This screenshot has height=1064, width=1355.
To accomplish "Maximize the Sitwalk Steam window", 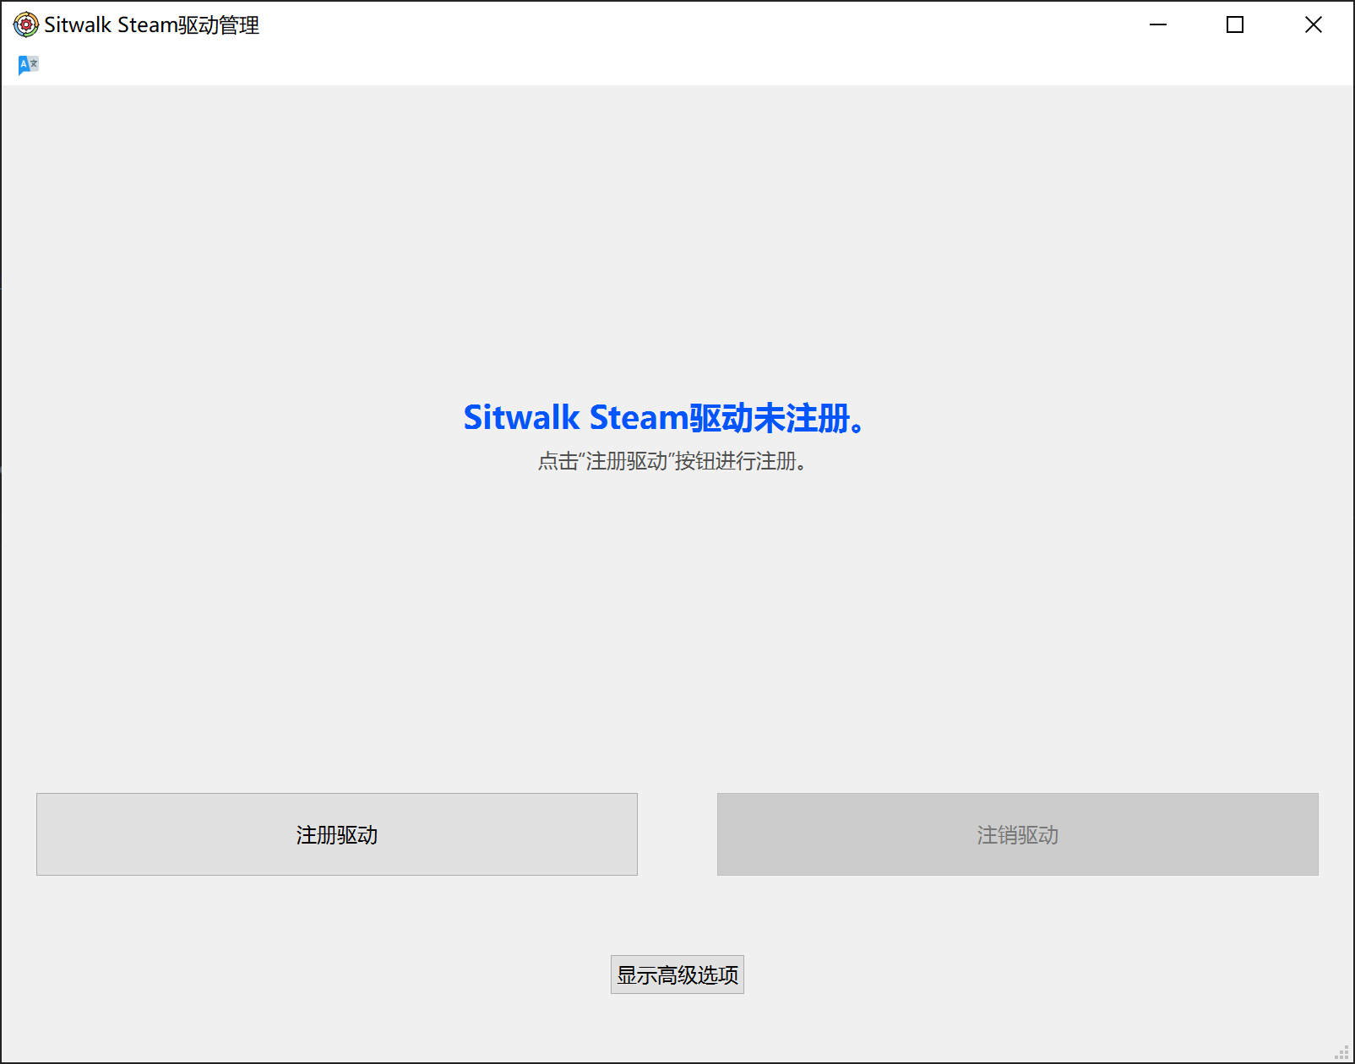I will [x=1235, y=25].
